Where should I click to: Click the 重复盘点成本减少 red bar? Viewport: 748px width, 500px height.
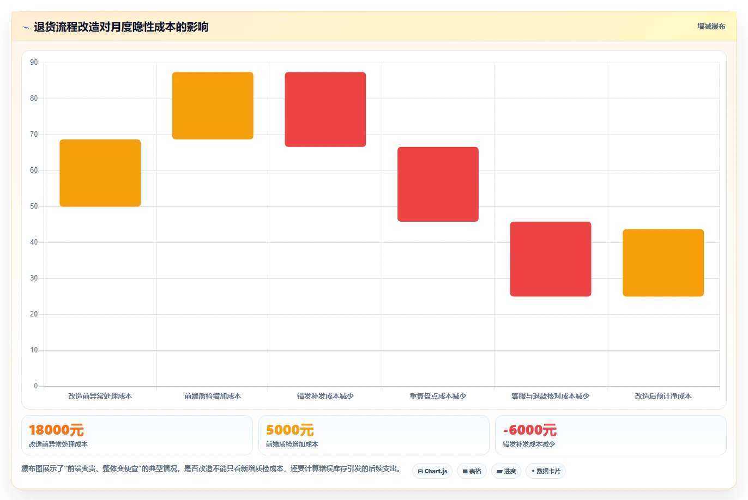(x=438, y=184)
